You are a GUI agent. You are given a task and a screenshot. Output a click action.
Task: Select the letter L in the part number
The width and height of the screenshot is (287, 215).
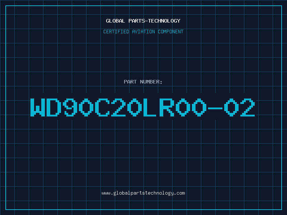(x=150, y=107)
